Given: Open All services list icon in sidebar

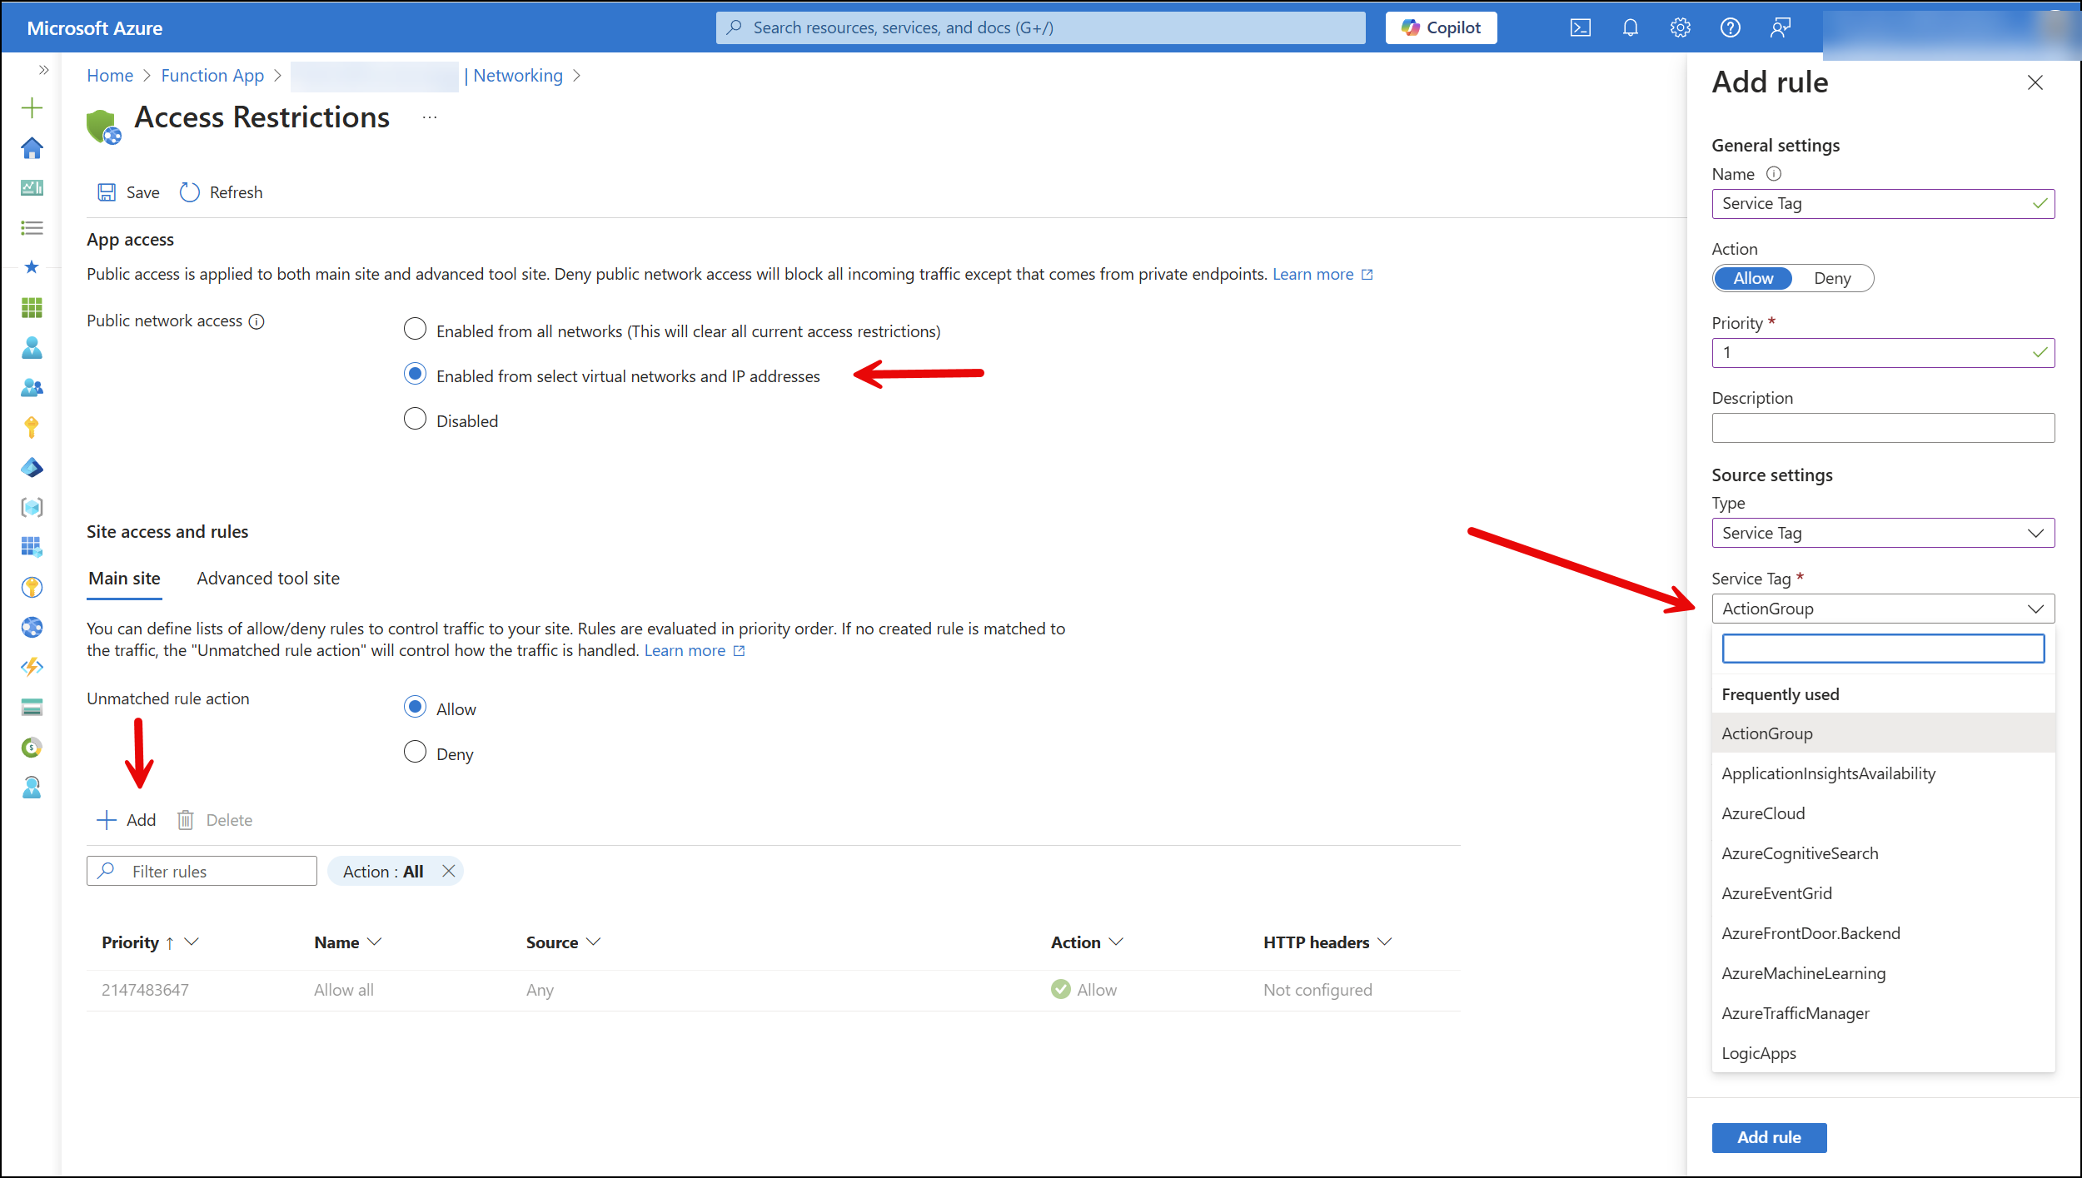Looking at the screenshot, I should (x=32, y=227).
